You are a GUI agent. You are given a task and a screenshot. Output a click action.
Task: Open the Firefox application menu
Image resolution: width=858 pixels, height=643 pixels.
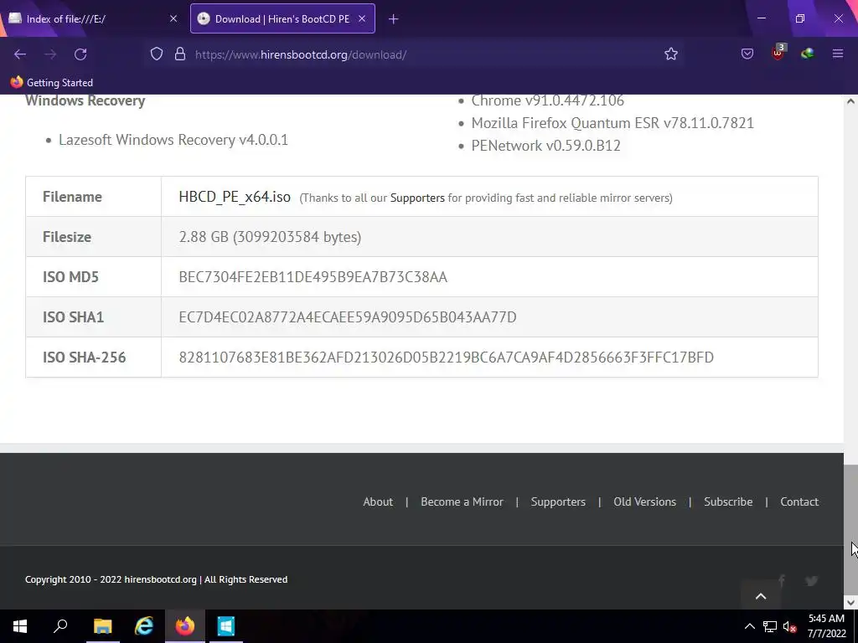[838, 54]
